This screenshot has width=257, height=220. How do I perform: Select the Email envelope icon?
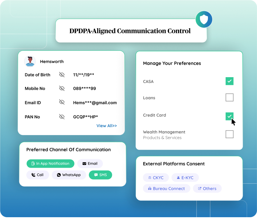tap(84, 163)
